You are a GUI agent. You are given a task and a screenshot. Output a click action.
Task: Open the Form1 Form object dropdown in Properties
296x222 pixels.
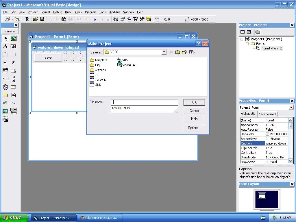point(291,108)
